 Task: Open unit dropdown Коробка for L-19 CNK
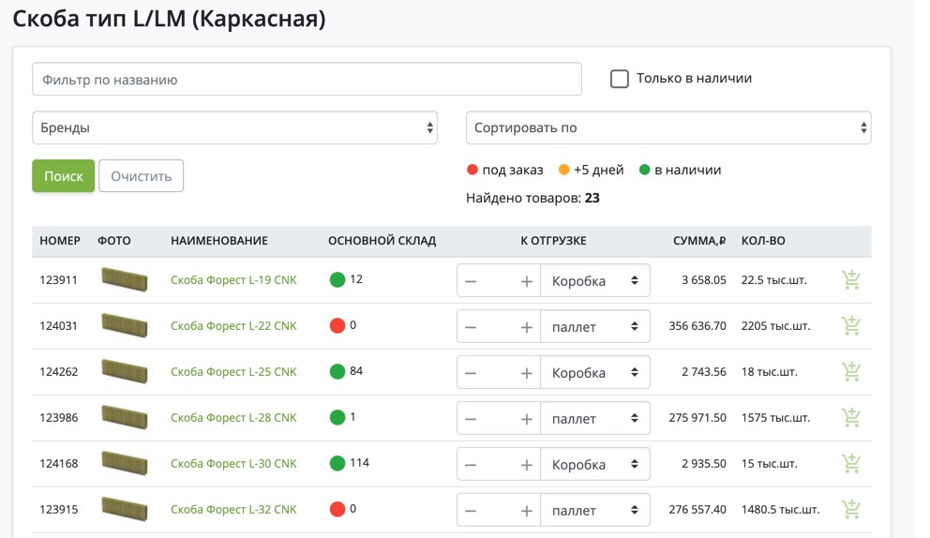(x=595, y=281)
